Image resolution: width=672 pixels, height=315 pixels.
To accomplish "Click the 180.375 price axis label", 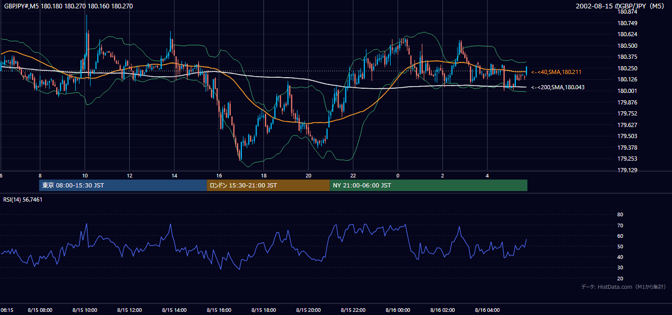I will tap(628, 57).
